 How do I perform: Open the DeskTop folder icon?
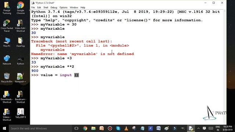[x=21, y=43]
